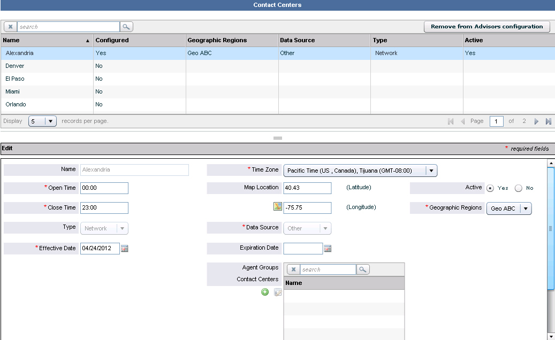The width and height of the screenshot is (555, 340).
Task: Open records per page dropdown
Action: [x=42, y=121]
